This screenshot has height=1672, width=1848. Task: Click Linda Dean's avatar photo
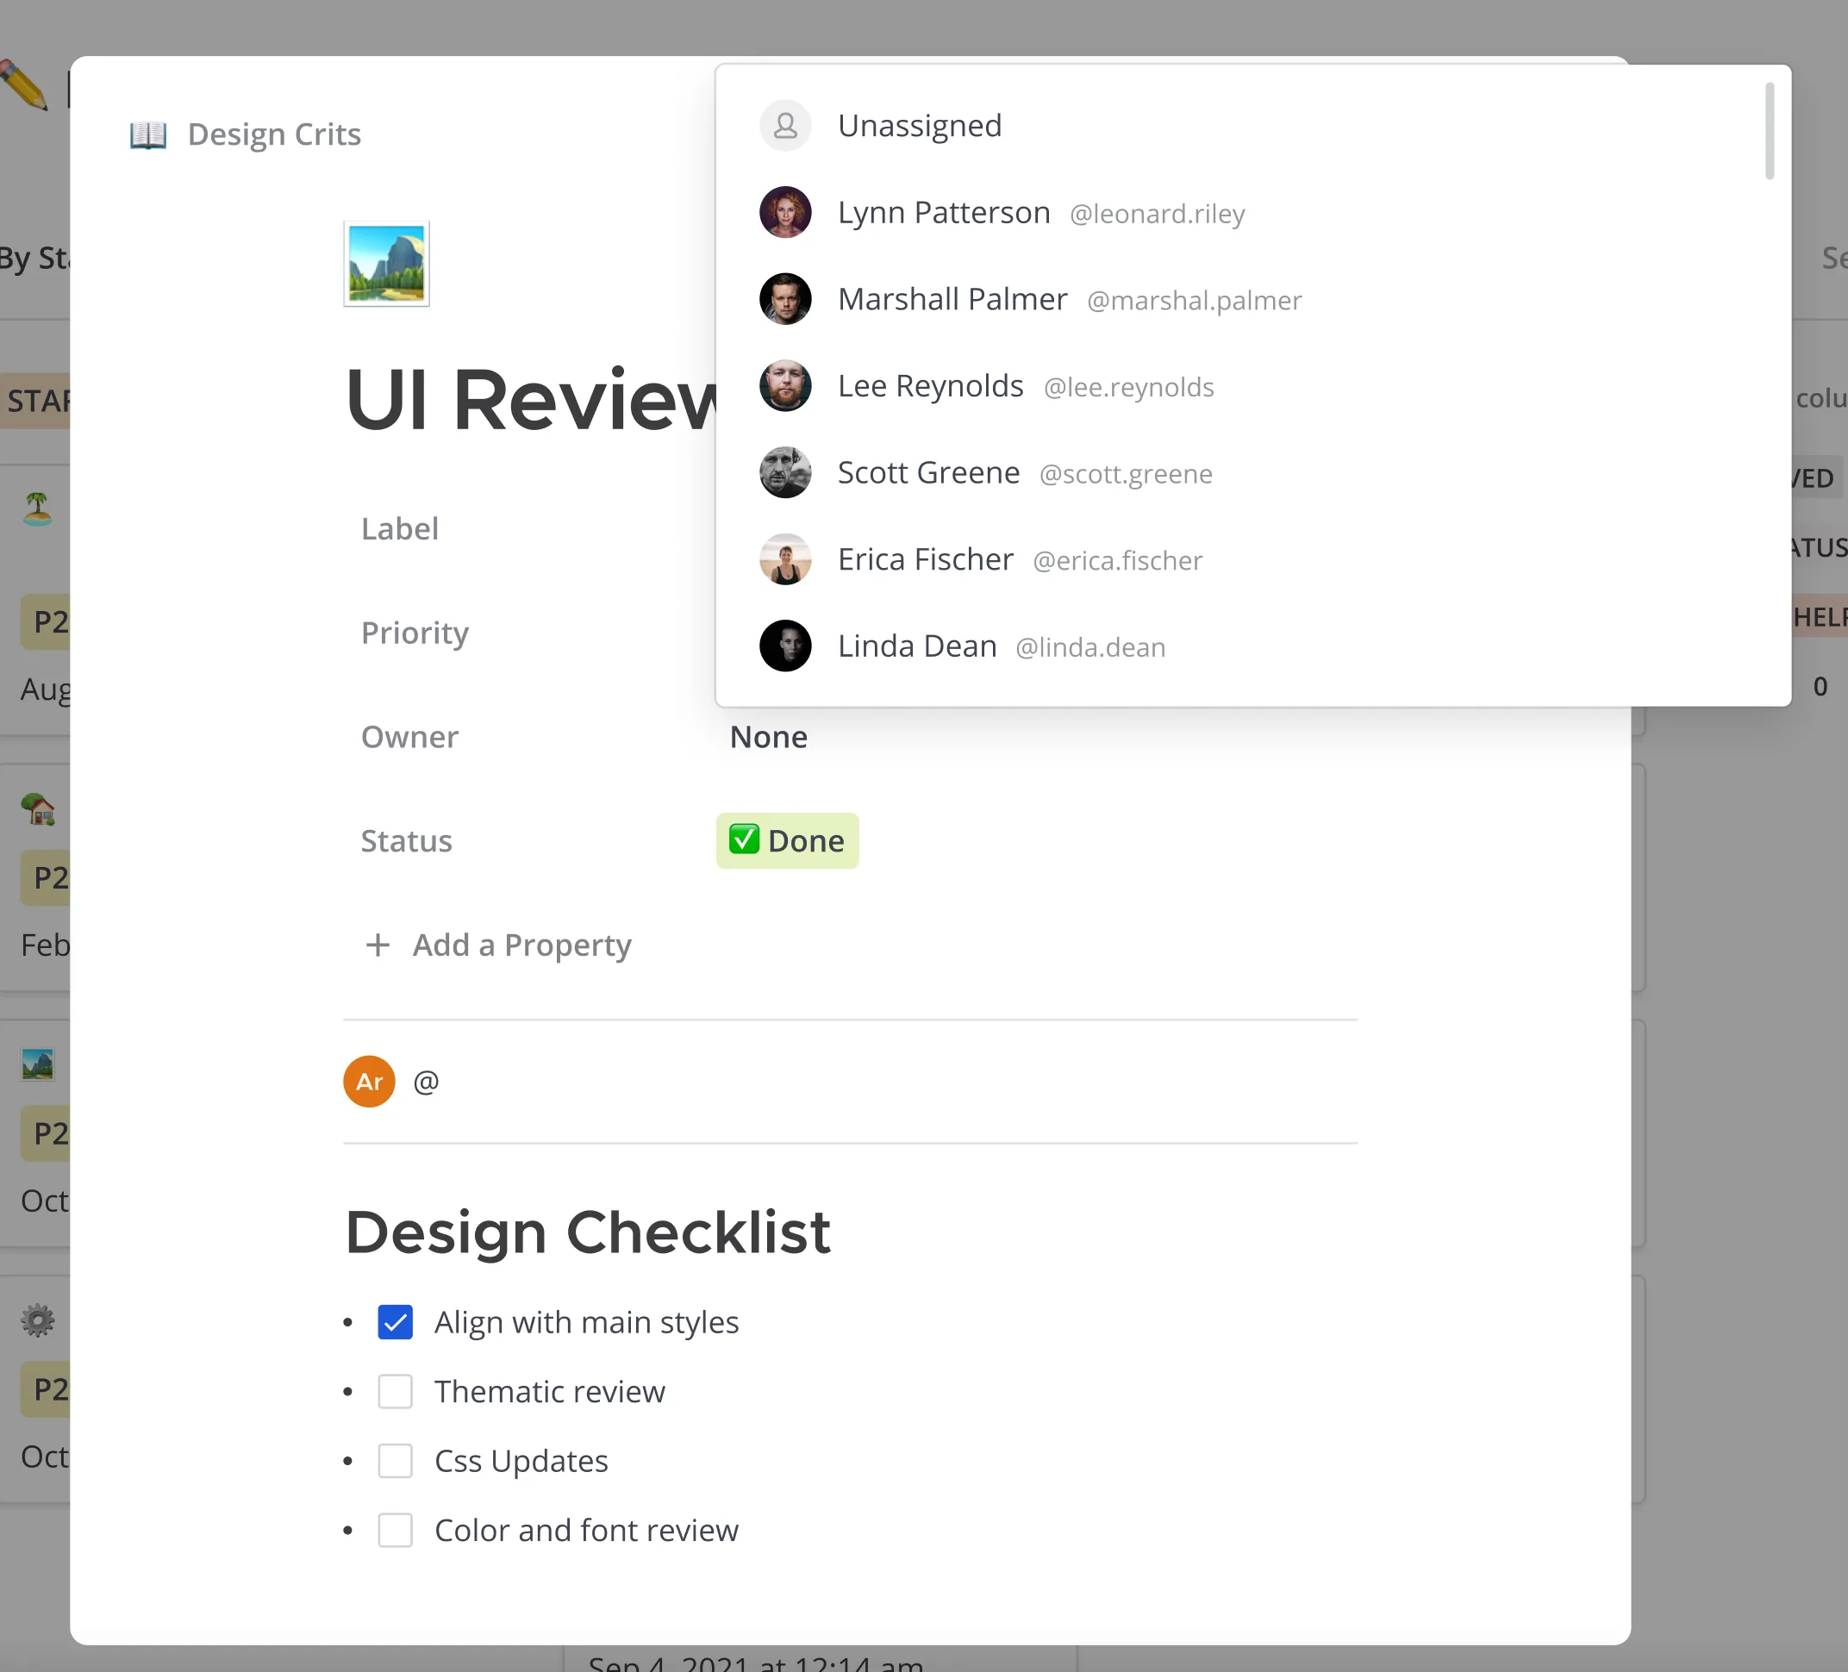pos(785,646)
